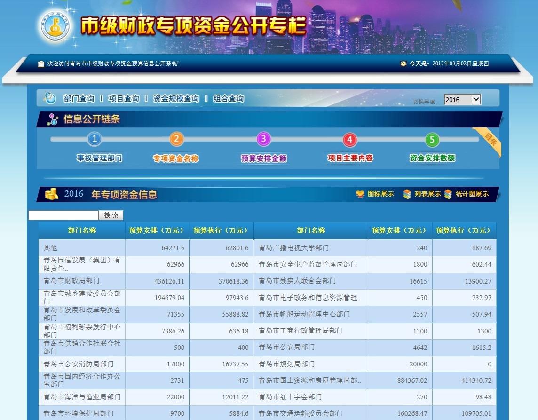Click the site logo emblem in header
This screenshot has width=538, height=420.
click(54, 26)
